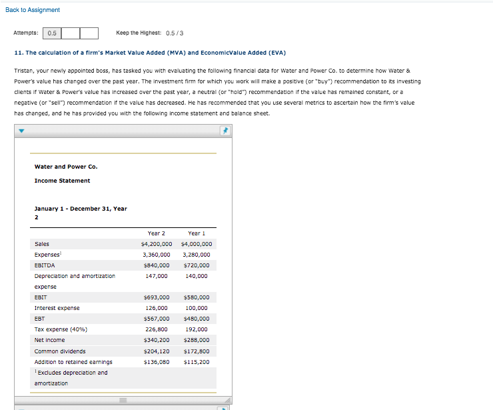Select Year 2 tax expense 226,800
The image size is (493, 410).
(157, 329)
